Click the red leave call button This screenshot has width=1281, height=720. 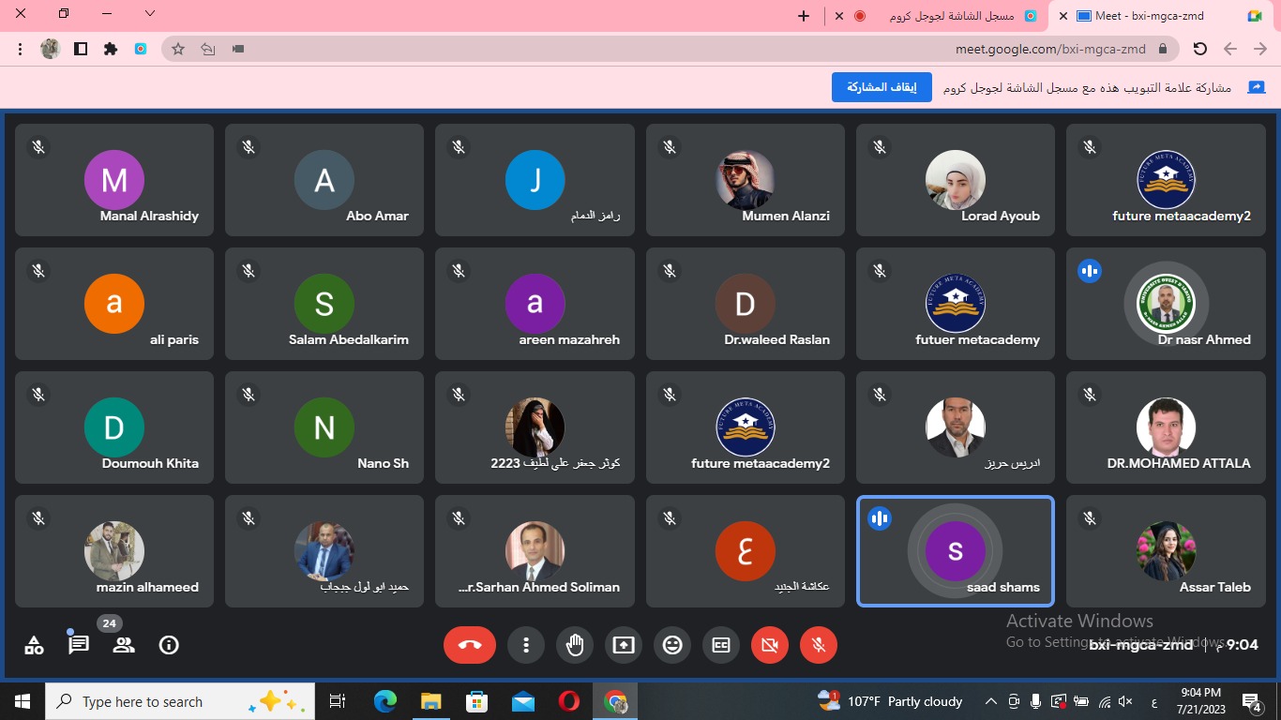click(x=470, y=645)
